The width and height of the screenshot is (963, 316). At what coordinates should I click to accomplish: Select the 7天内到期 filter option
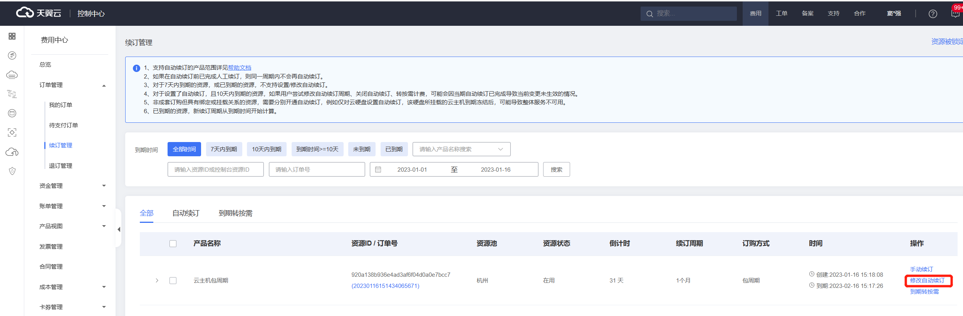pyautogui.click(x=224, y=149)
